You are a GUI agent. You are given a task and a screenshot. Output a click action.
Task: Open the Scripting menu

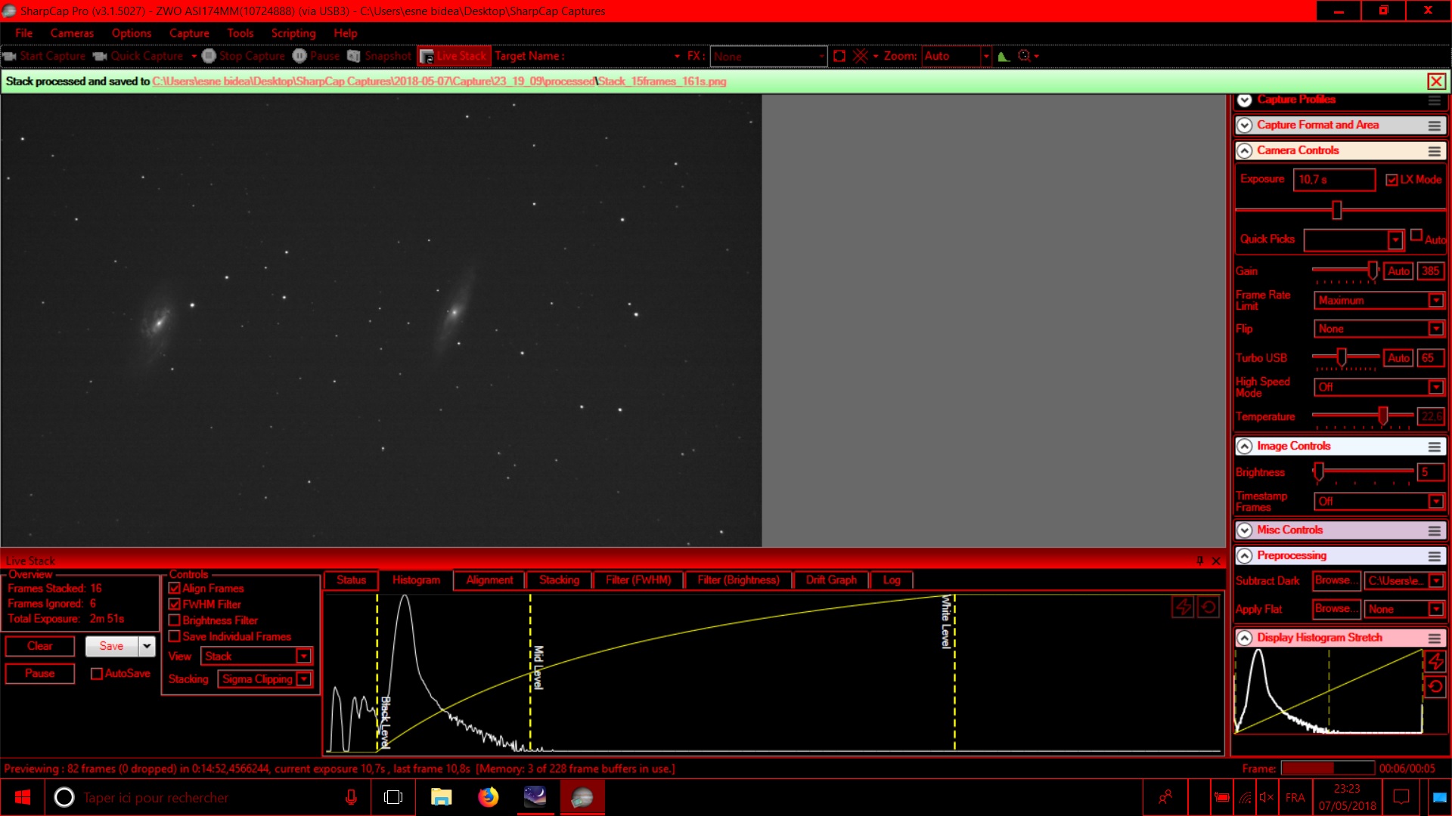[293, 33]
